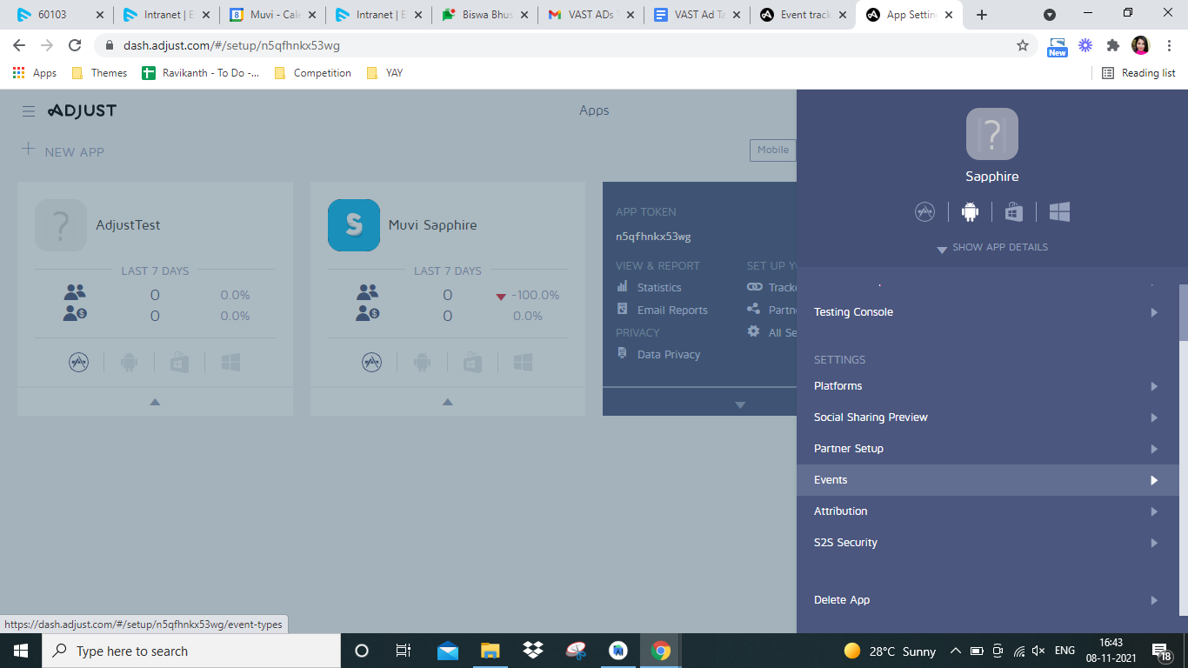Image resolution: width=1188 pixels, height=668 pixels.
Task: Expand the down arrow on the app token panel
Action: tap(740, 404)
